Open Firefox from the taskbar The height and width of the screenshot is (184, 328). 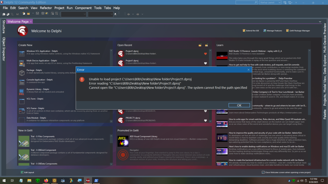46,180
